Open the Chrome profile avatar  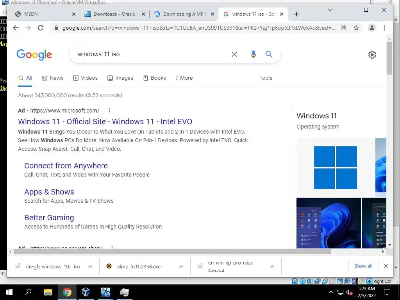point(372,28)
